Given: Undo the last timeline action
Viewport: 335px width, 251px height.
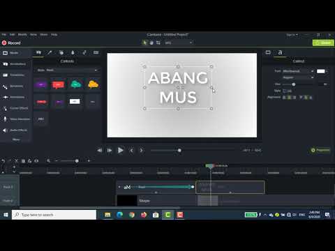Looking at the screenshot, I should tap(3, 160).
